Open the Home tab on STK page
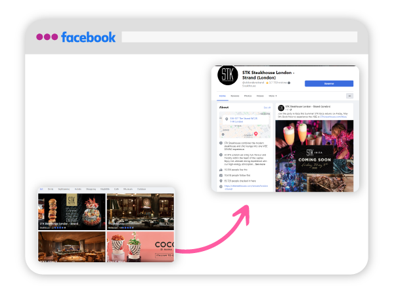This screenshot has height=295, width=394. 223,96
